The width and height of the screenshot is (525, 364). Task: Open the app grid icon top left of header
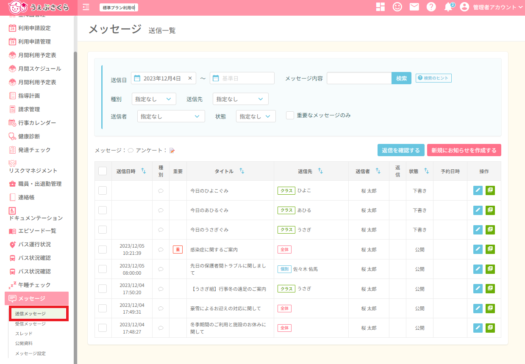380,7
